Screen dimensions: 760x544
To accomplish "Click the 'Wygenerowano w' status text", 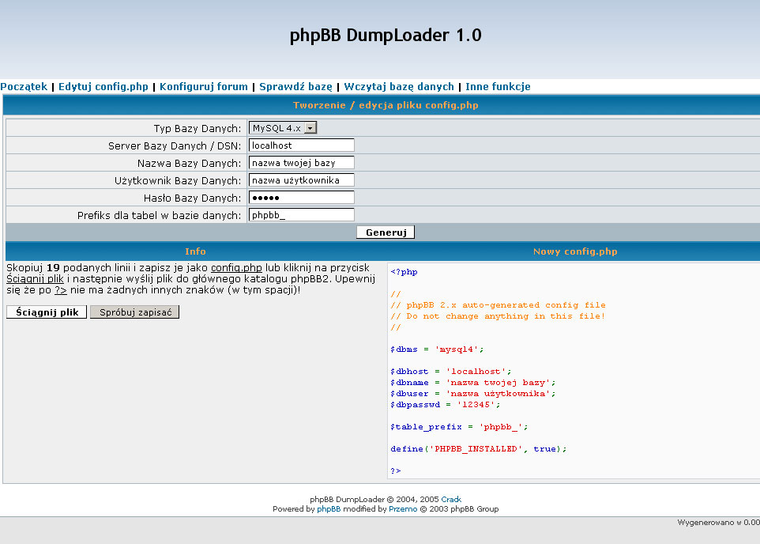I will tap(718, 523).
